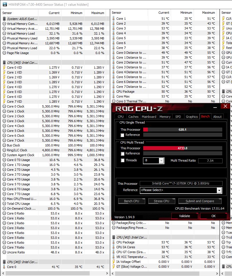
Task: Click the CPU Package thermometer icon in middle column
Action: pos(113,92)
